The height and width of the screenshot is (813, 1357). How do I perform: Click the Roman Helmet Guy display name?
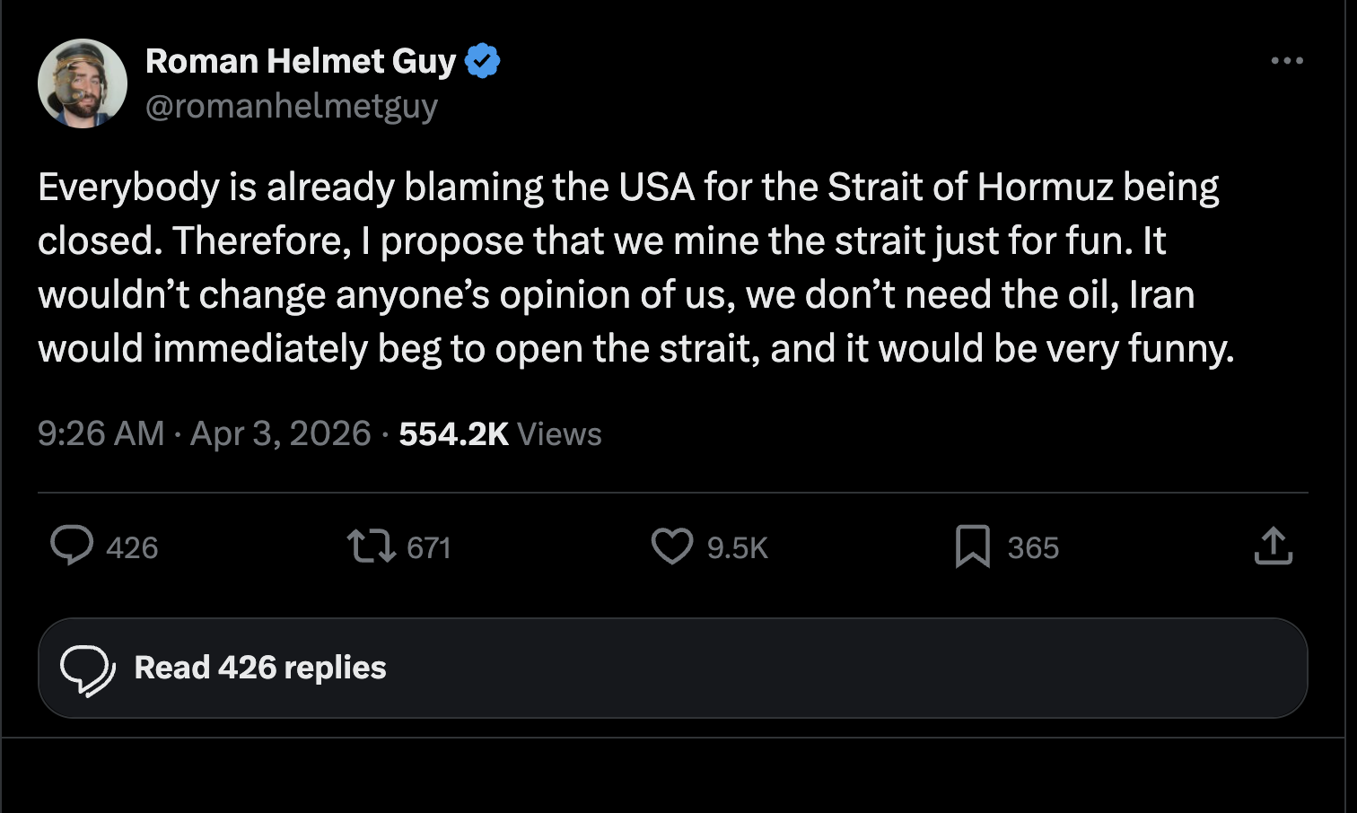301,61
